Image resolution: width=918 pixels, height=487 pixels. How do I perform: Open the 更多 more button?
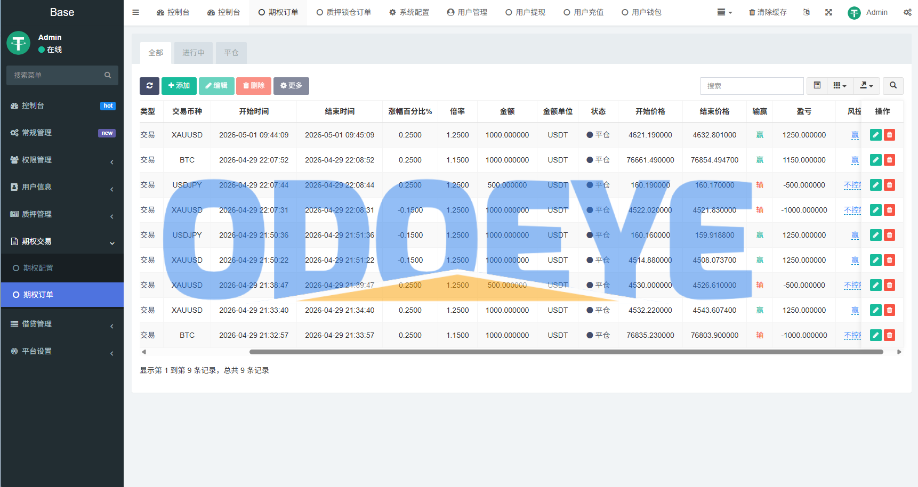click(x=291, y=86)
